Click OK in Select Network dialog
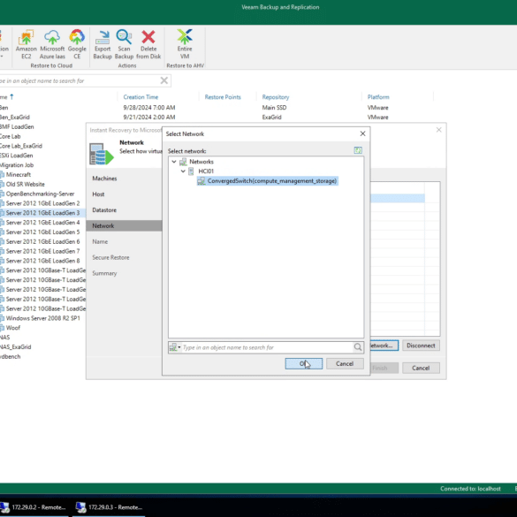Screen dimensions: 517x517 click(x=304, y=364)
